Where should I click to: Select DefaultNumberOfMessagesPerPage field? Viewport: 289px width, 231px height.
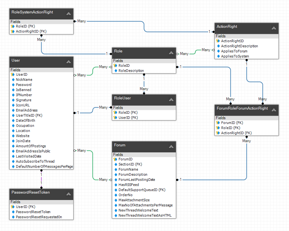[41, 166]
